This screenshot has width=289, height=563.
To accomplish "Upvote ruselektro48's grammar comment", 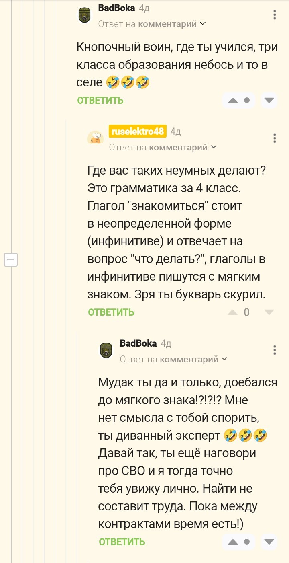I will point(233,312).
